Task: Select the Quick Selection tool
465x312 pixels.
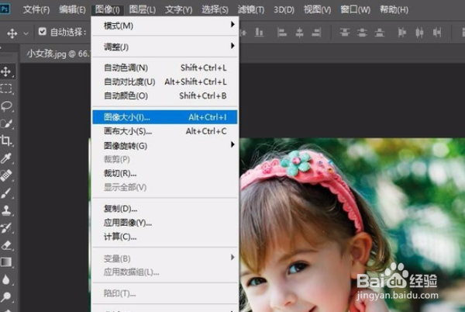Action: point(6,123)
